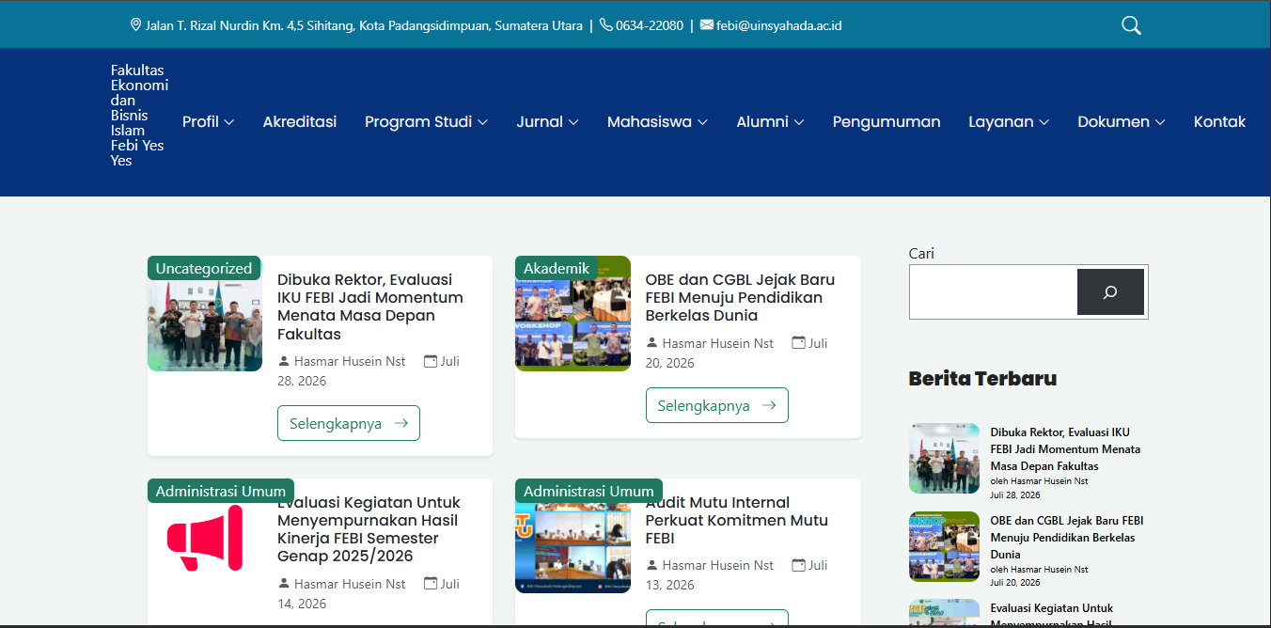This screenshot has height=628, width=1271.
Task: Click the author icon in the OBE dan CGBL card
Action: 651,343
